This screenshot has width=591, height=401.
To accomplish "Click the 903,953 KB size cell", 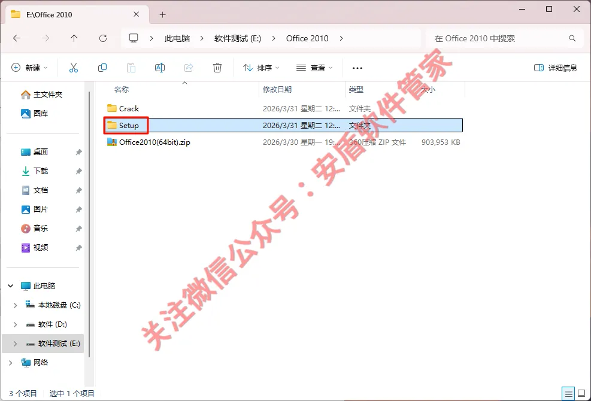I will (441, 142).
